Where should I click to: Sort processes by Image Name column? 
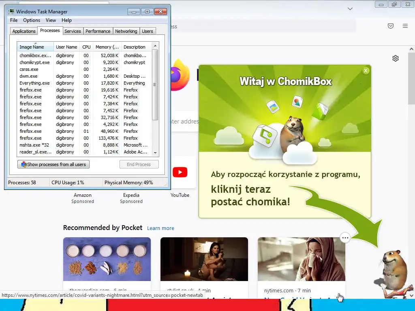pyautogui.click(x=36, y=47)
